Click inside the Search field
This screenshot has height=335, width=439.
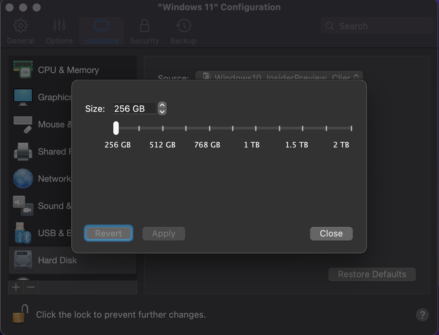coord(378,26)
